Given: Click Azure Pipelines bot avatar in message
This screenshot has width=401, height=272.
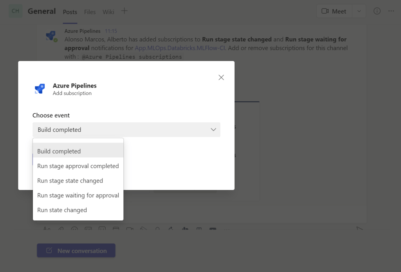Looking at the screenshot, I should (51, 36).
